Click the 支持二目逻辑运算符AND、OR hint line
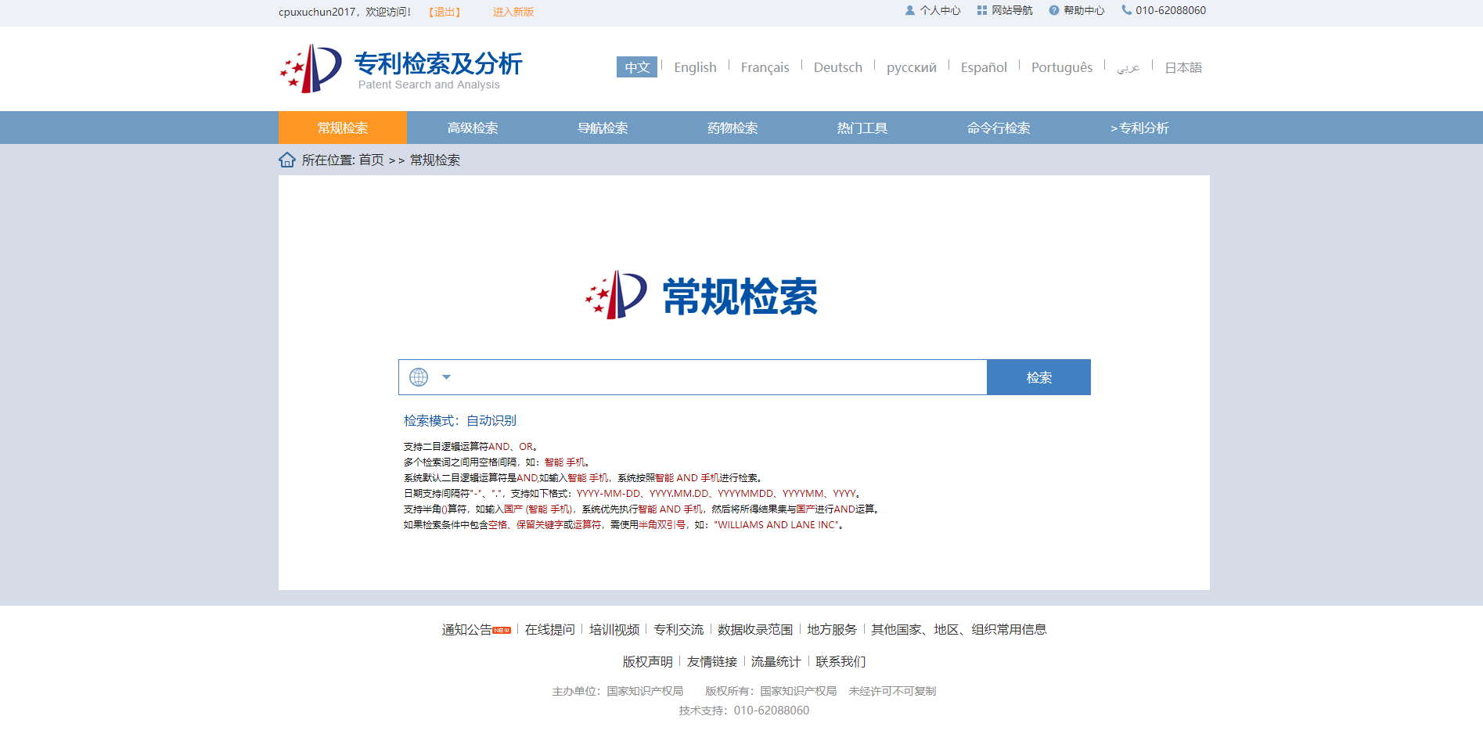 (x=471, y=447)
